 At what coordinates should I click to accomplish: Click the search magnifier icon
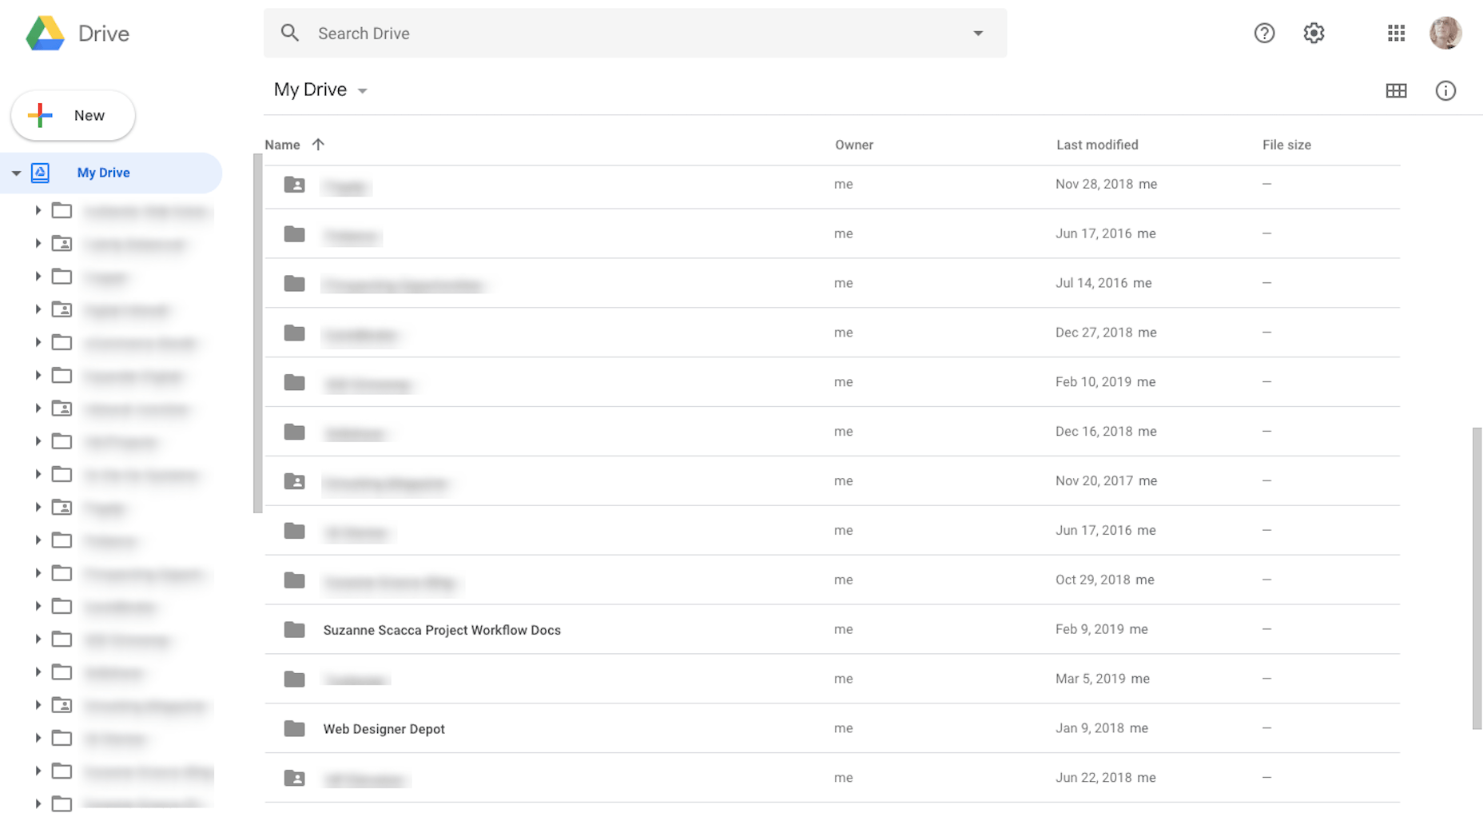pyautogui.click(x=290, y=33)
